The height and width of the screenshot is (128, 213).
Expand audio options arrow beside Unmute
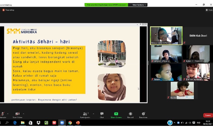[8, 114]
